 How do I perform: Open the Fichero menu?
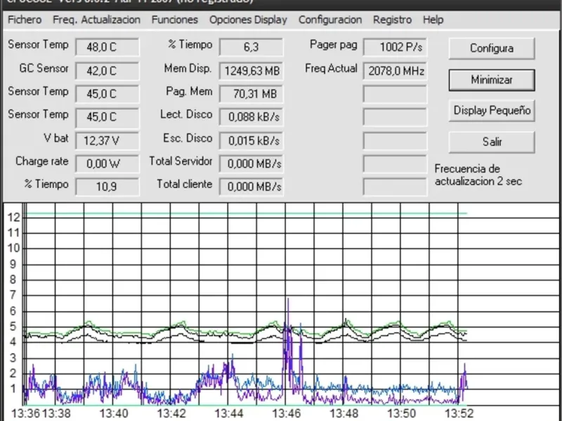tap(25, 20)
